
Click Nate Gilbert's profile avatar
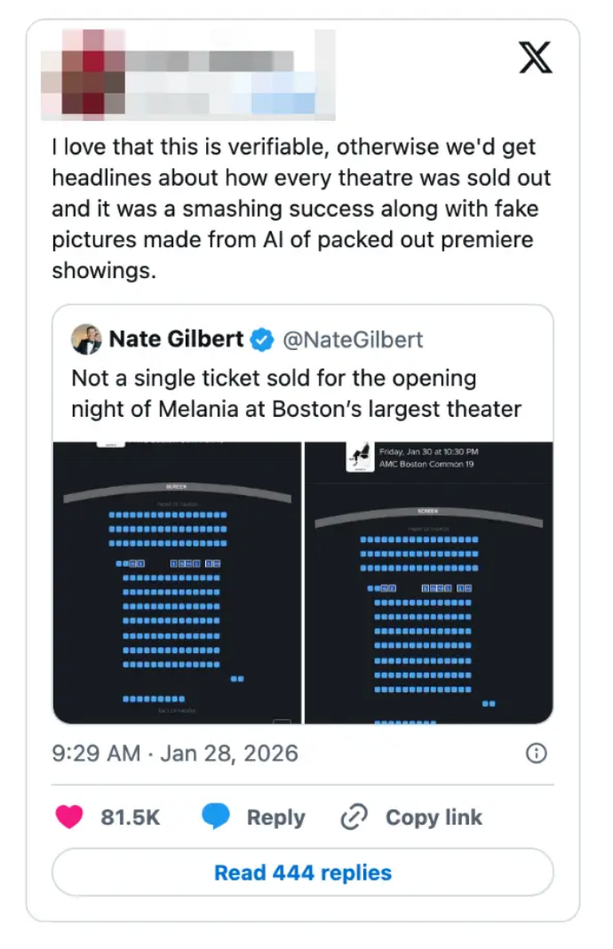tap(86, 340)
